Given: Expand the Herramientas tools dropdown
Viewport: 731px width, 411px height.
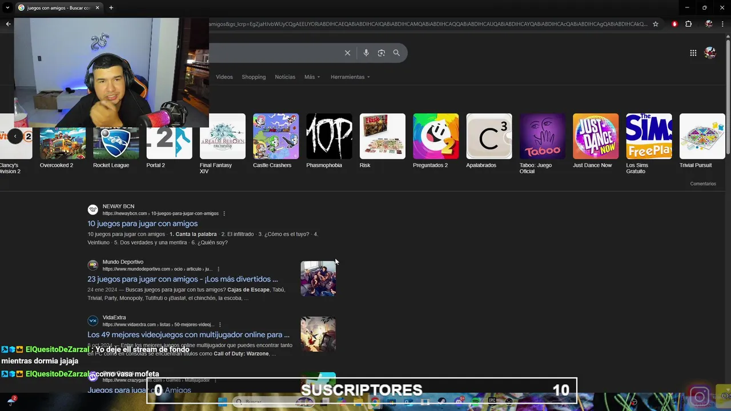Looking at the screenshot, I should 350,77.
